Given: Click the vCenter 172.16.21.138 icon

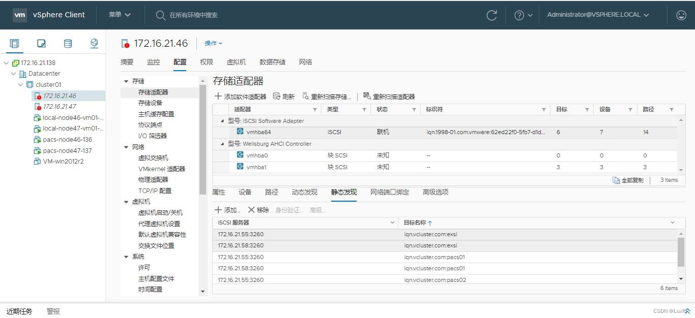Looking at the screenshot, I should (x=15, y=63).
